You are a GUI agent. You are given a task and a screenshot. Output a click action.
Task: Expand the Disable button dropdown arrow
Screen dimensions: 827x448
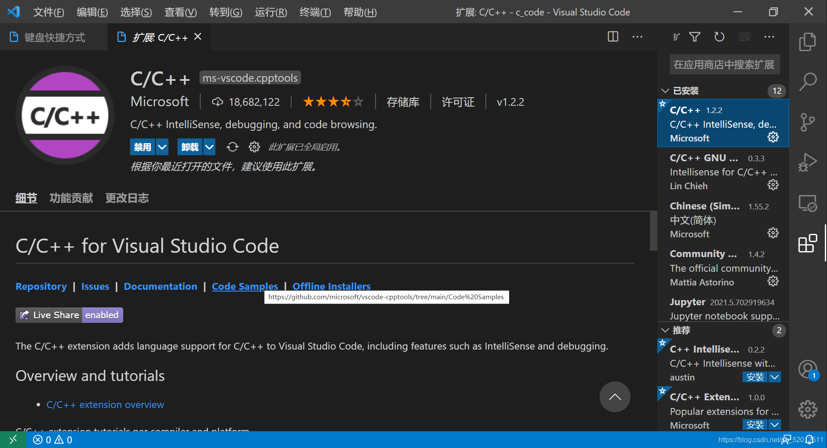(x=162, y=147)
